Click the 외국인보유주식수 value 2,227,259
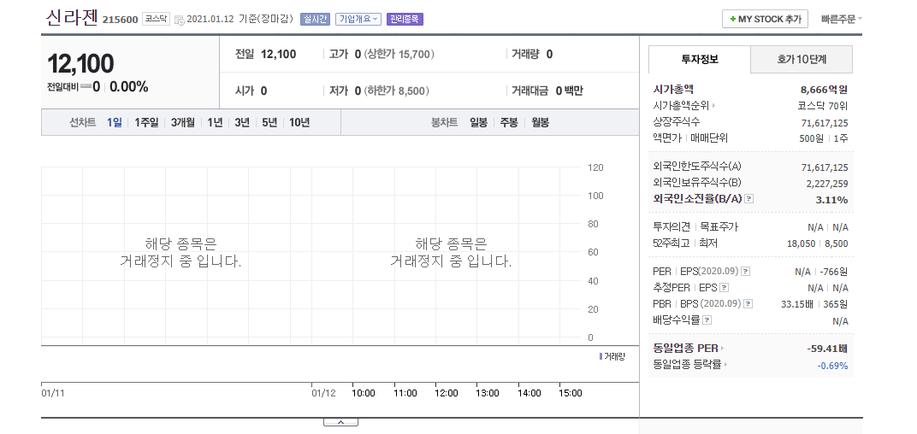Image resolution: width=917 pixels, height=434 pixels. (x=827, y=184)
